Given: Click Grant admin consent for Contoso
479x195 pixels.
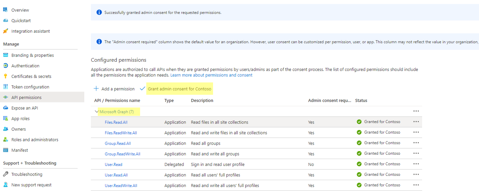Looking at the screenshot, I should coord(179,89).
